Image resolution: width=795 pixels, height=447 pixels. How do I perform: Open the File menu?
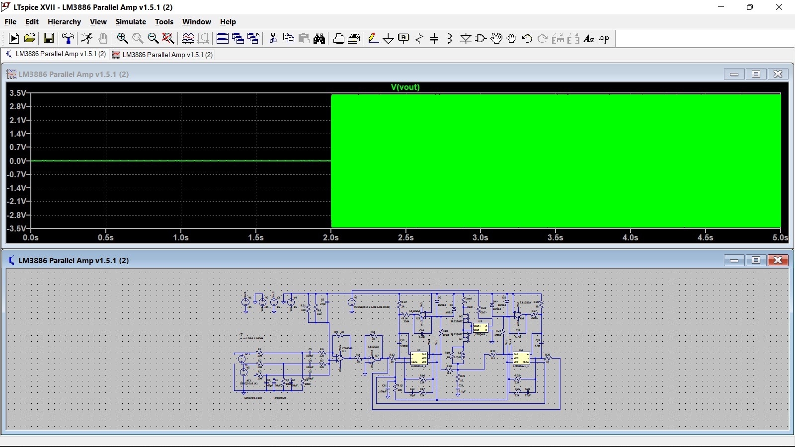[10, 22]
